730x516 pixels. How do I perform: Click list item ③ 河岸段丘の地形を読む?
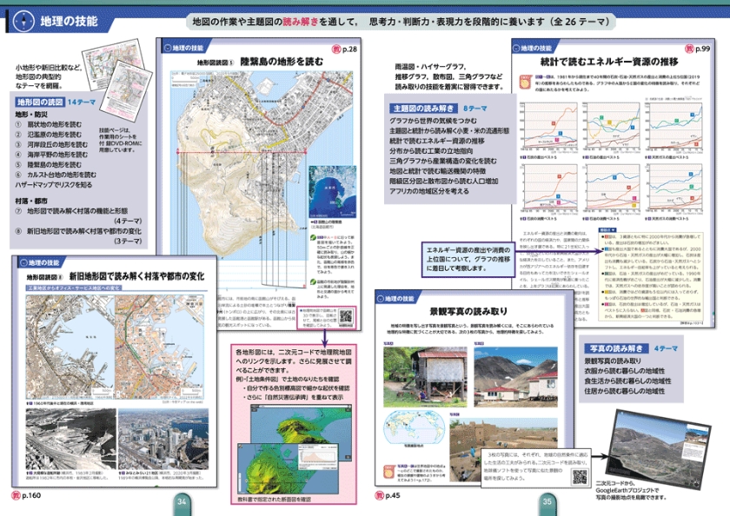click(51, 145)
